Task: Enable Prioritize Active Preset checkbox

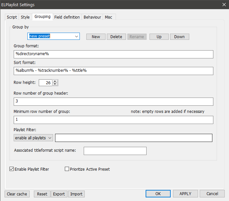Action: pos(67,169)
